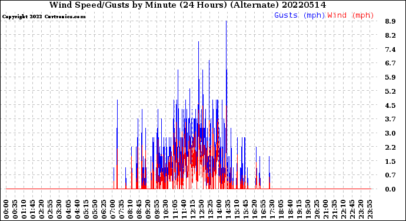Click the 13:25 time axis label
Image resolution: width=406 pixels, height=221 pixels.
tap(209, 209)
